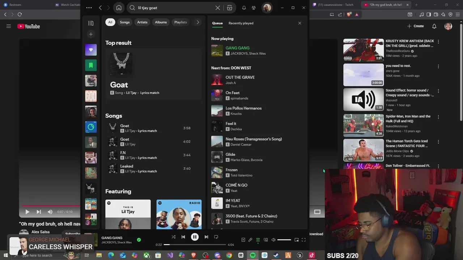Open JACKBOYS artist link in Now playing
The width and height of the screenshot is (463, 260).
click(x=239, y=53)
